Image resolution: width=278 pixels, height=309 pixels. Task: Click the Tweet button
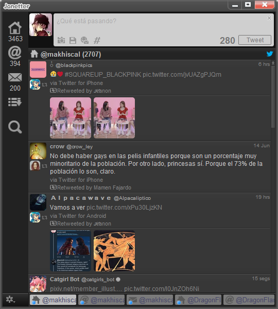pos(255,40)
